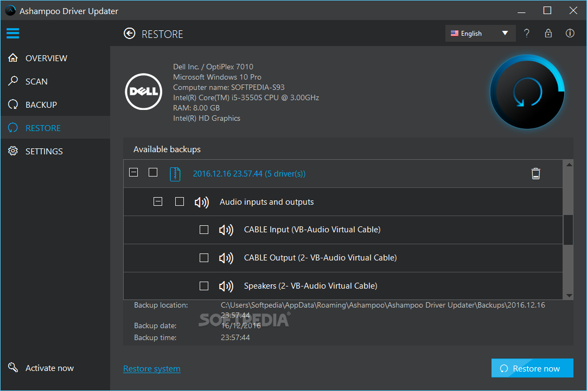Select Speakers (2- VB-Audio Virtual Cable) row

[343, 286]
